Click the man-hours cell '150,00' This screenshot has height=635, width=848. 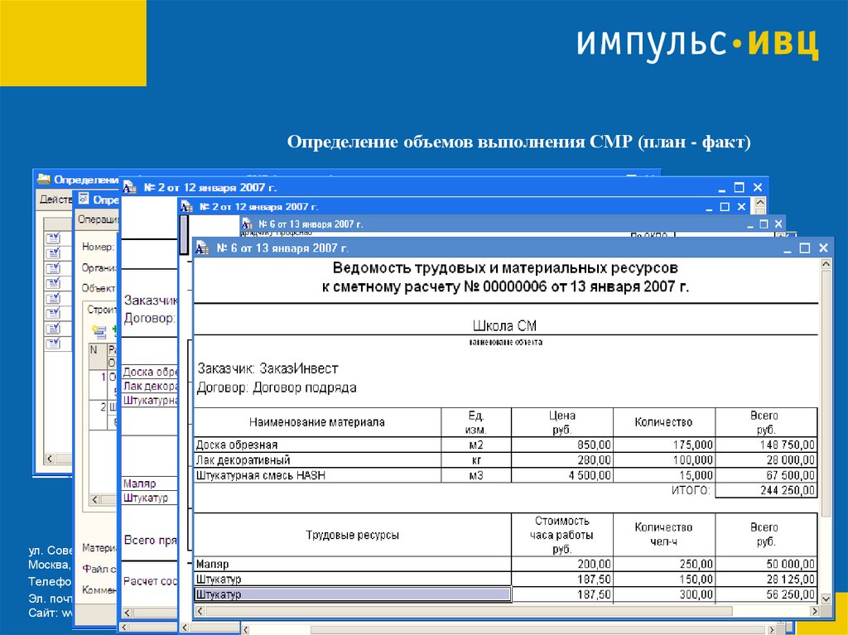[x=664, y=579]
